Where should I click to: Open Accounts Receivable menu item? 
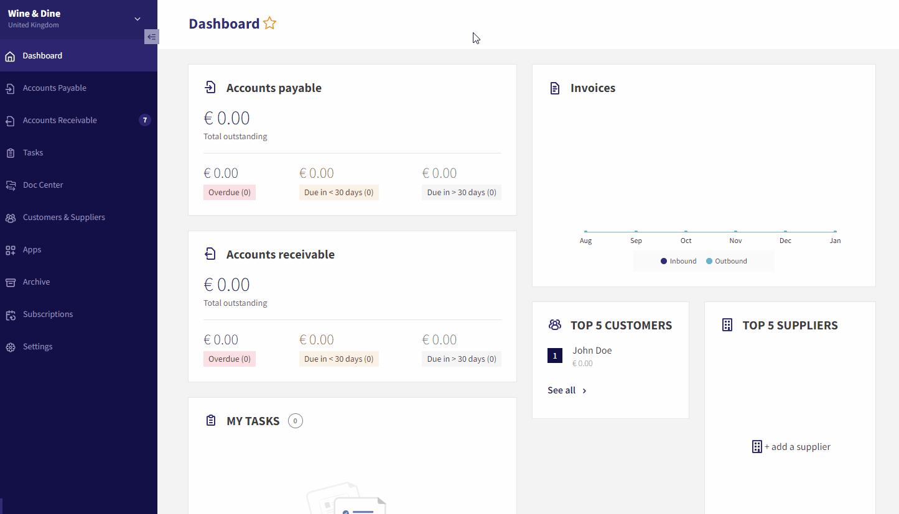point(78,121)
